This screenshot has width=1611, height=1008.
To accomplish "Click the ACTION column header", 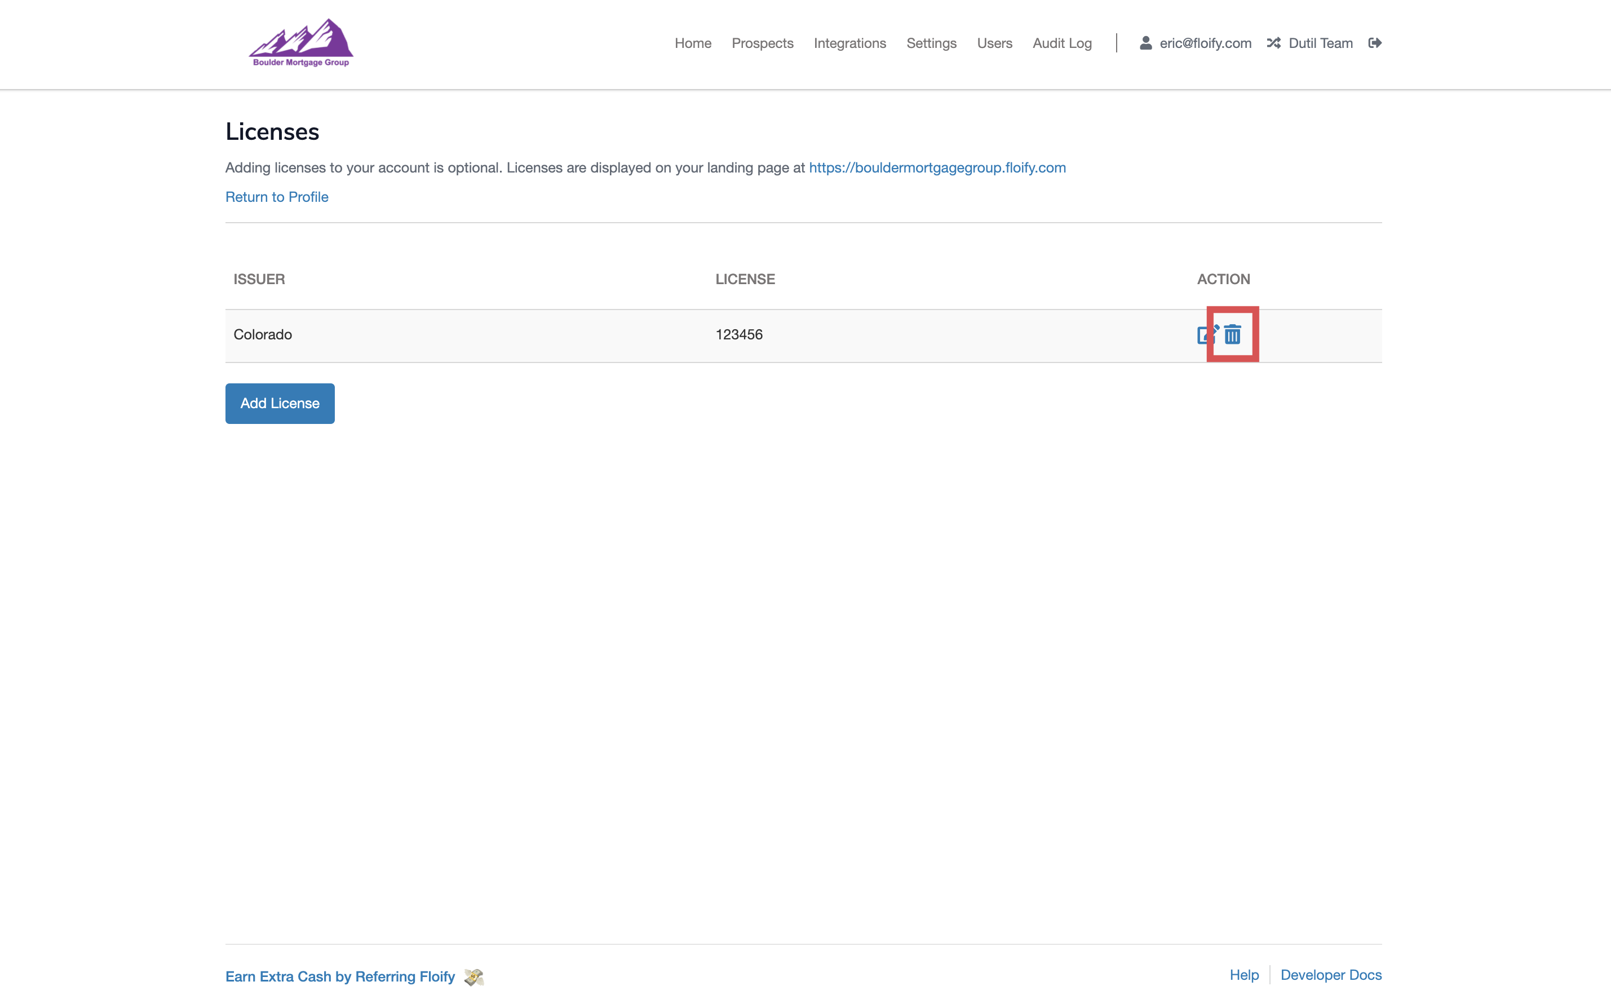I will coord(1223,279).
